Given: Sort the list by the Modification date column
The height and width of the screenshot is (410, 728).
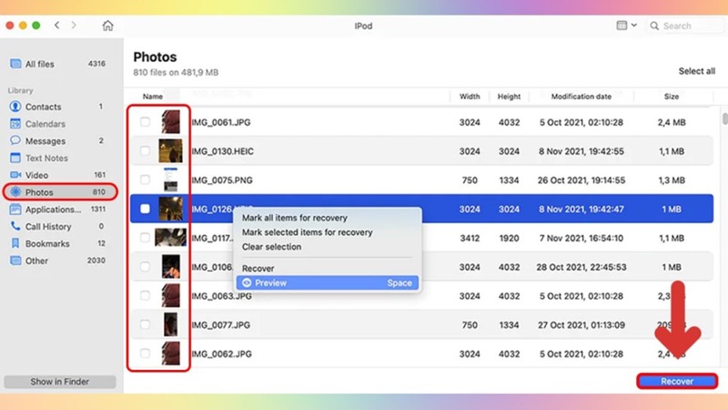Looking at the screenshot, I should click(581, 96).
